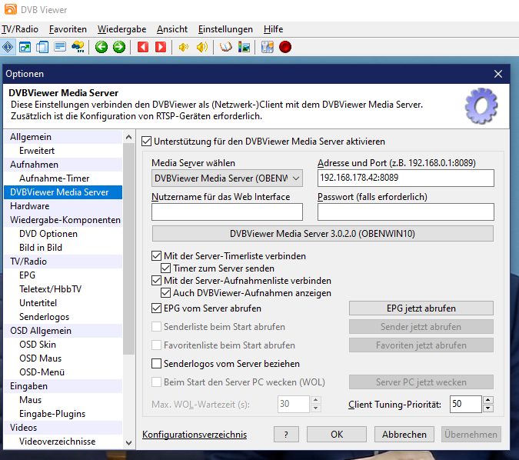Enable Senderlogos vom Server beziehen
This screenshot has width=519, height=460.
157,364
